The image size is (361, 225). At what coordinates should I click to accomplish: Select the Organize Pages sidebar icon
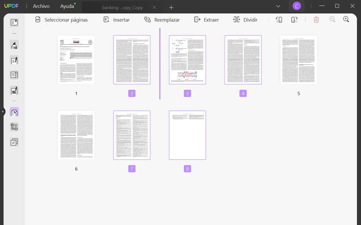pos(14,112)
